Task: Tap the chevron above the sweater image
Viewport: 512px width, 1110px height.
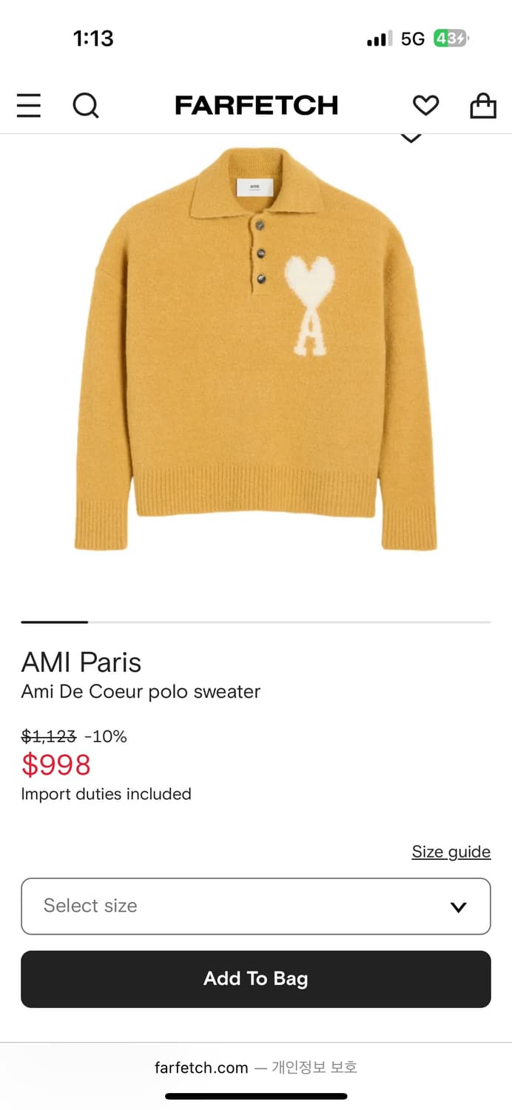Action: point(411,138)
